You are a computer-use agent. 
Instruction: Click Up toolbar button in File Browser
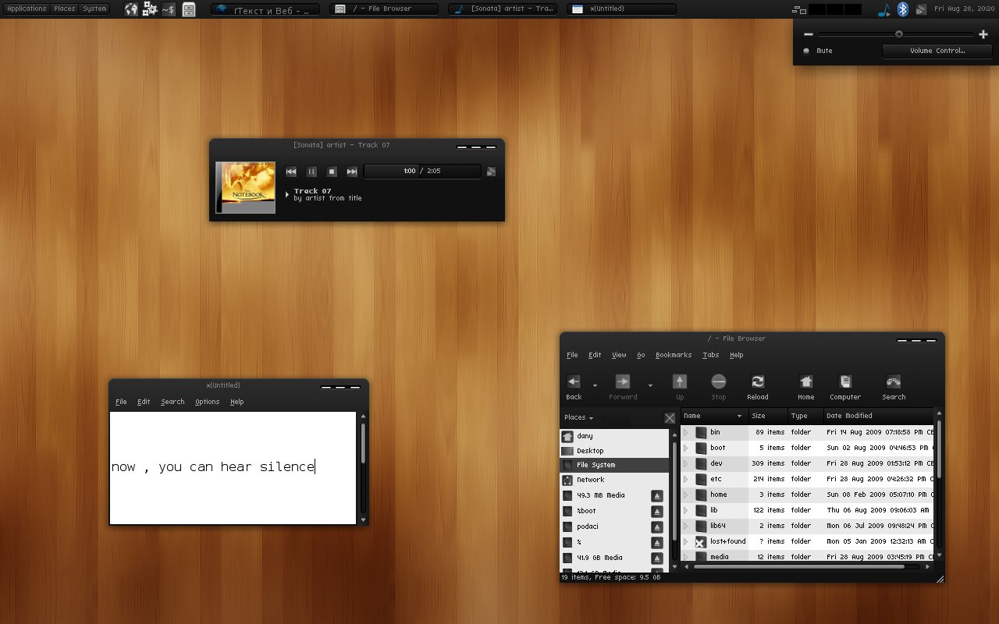pyautogui.click(x=680, y=386)
